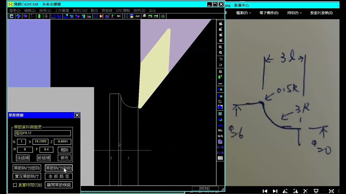The width and height of the screenshot is (346, 194).
Task: Open the 輸出 menu
Action: 94,11
